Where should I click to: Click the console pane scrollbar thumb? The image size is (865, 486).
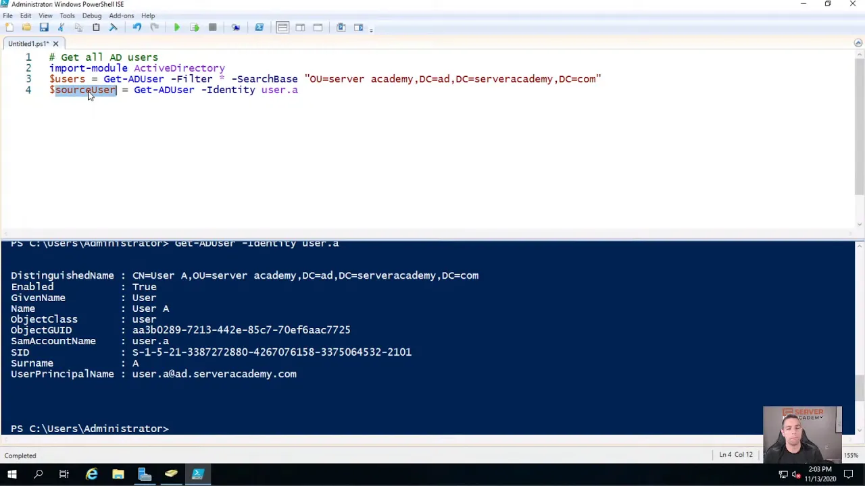(860, 388)
